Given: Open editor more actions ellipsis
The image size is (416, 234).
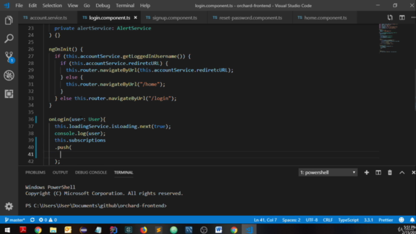Looking at the screenshot, I should 413,18.
